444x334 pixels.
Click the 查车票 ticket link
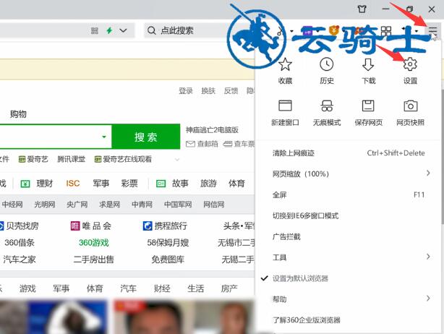[x=239, y=144]
